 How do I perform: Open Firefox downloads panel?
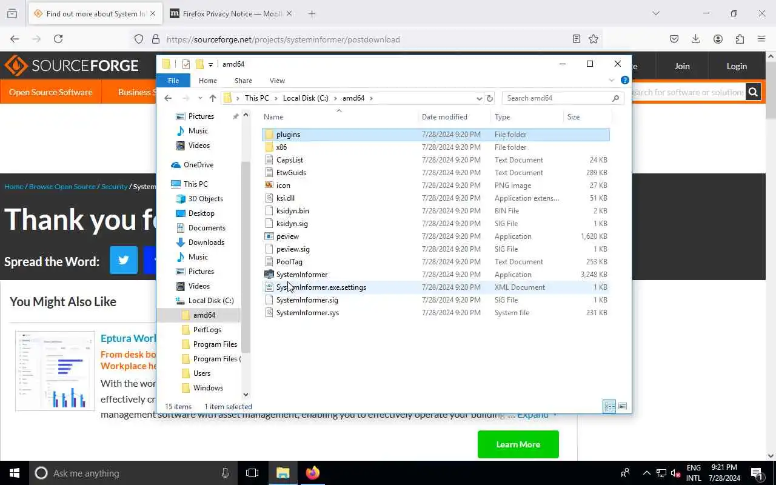click(x=696, y=39)
